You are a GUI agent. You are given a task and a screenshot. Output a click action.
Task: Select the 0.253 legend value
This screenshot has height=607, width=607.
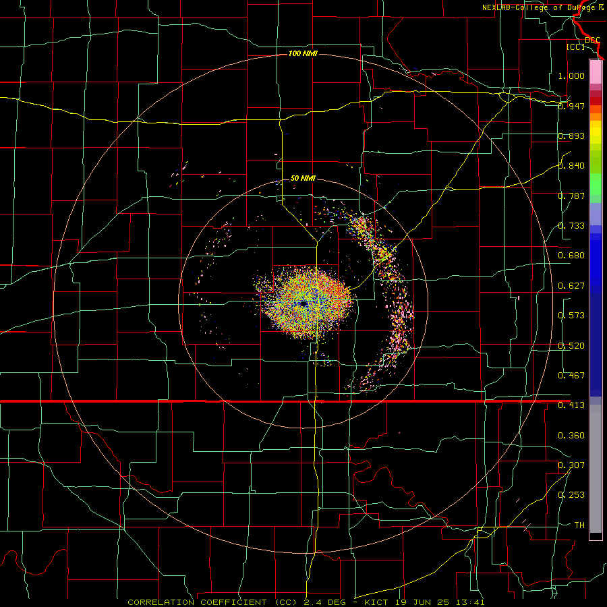point(571,495)
